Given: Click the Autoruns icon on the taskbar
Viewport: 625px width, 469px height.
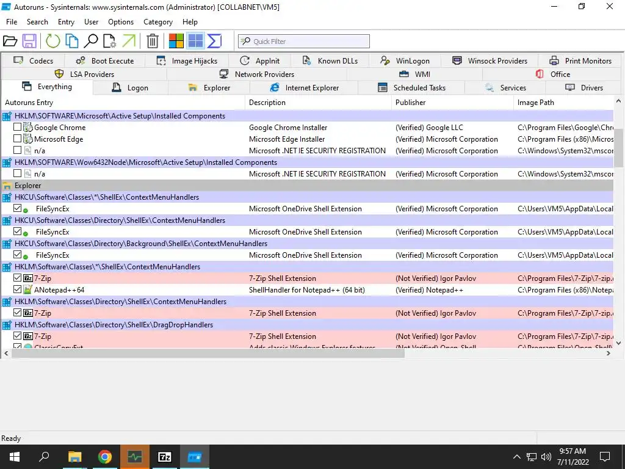Looking at the screenshot, I should tap(195, 457).
